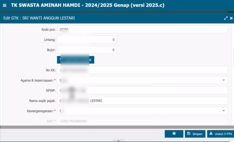Viewport: 234px width, 142px height.
Task: Click the NPWP input field
Action: click(x=142, y=90)
